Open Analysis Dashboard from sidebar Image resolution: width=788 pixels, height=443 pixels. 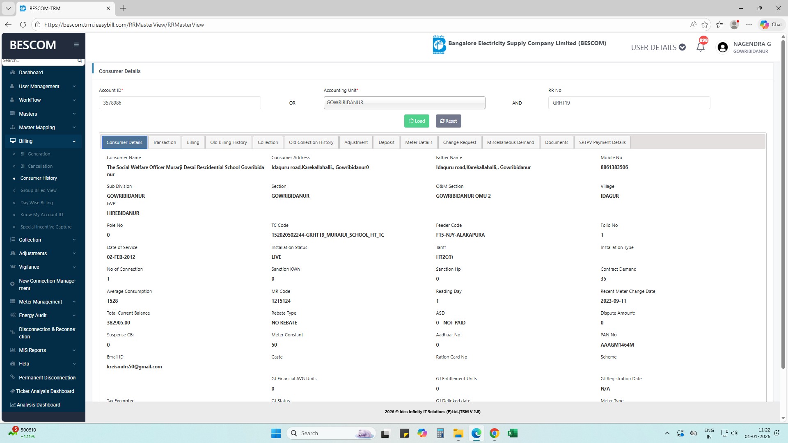point(39,405)
